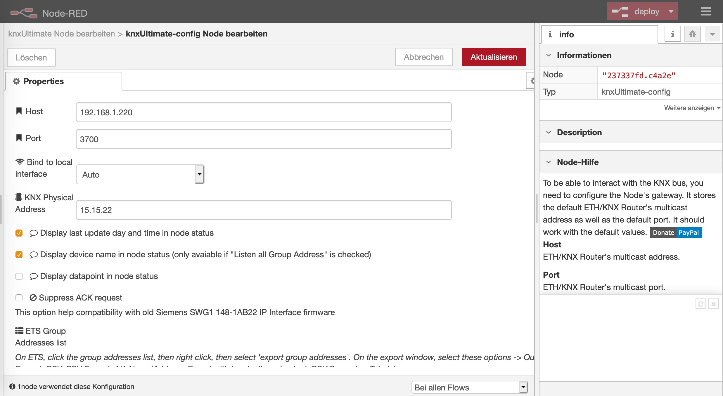This screenshot has height=396, width=723.
Task: Open the Bei allen Flows scope dropdown
Action: point(470,387)
